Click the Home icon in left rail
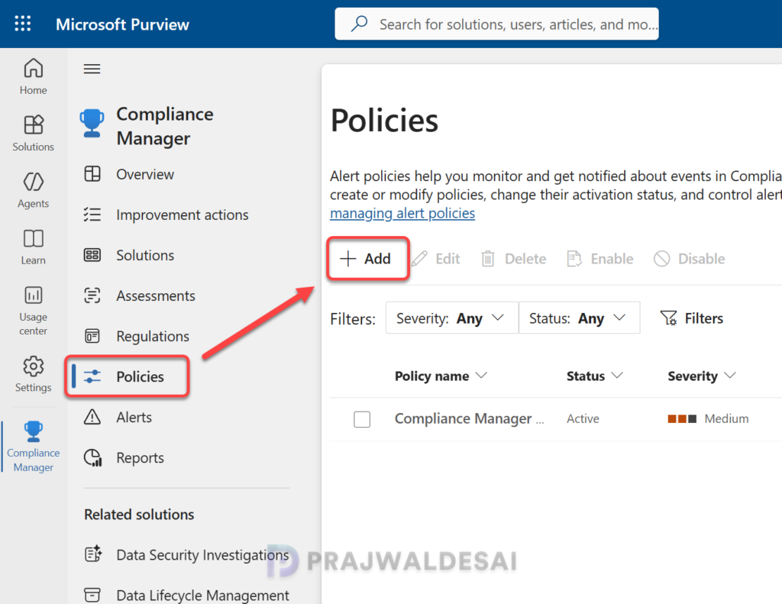Screen dimensions: 782x604 coord(34,68)
